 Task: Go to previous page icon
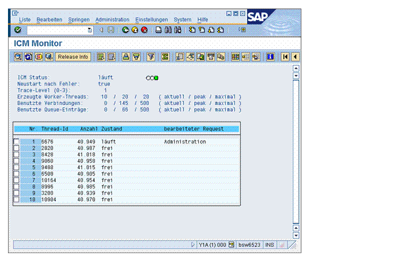(x=202, y=30)
